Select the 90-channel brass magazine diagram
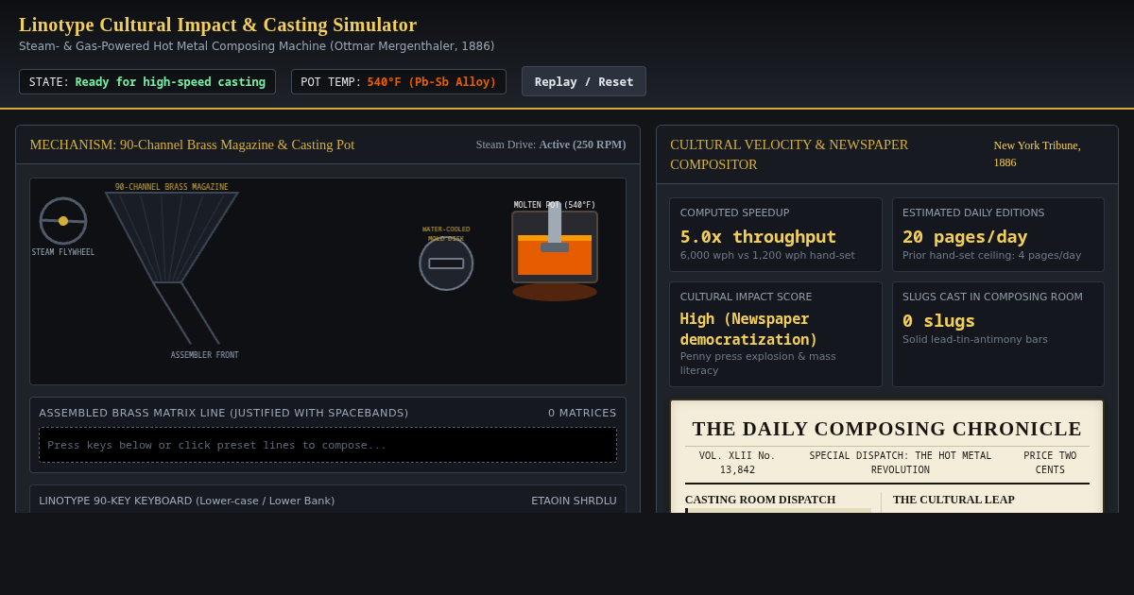The image size is (1134, 595). click(x=172, y=237)
